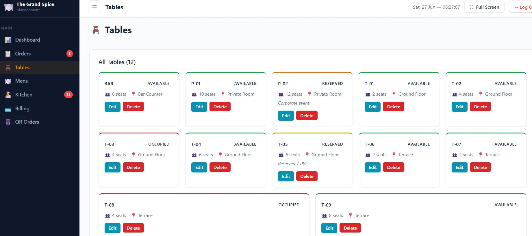The width and height of the screenshot is (532, 236).
Task: Delete reserved table T-05
Action: click(307, 176)
